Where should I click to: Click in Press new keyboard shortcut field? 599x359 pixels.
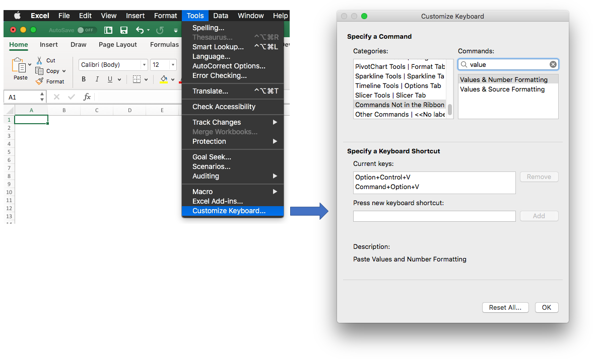click(x=434, y=216)
